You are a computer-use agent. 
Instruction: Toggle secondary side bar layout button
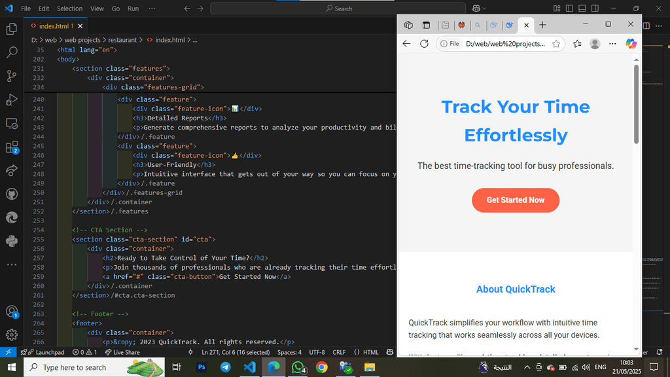coord(595,9)
